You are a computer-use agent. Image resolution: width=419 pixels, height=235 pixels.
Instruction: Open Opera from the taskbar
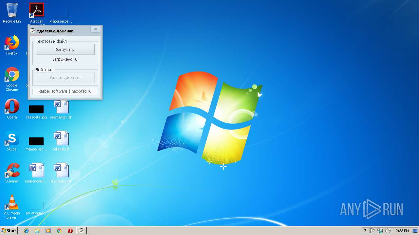coord(70,231)
